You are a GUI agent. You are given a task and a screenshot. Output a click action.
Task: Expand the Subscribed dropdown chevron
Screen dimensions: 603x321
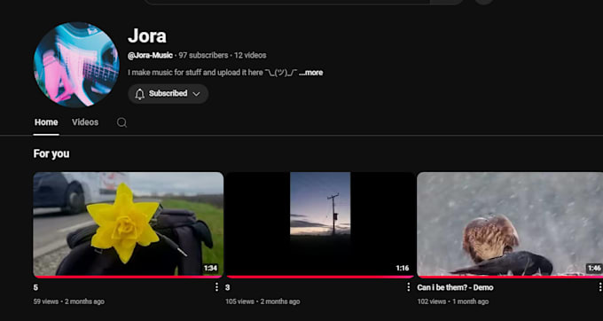click(x=196, y=94)
